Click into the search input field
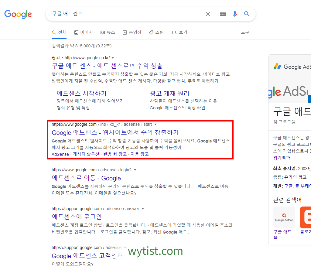 point(127,14)
